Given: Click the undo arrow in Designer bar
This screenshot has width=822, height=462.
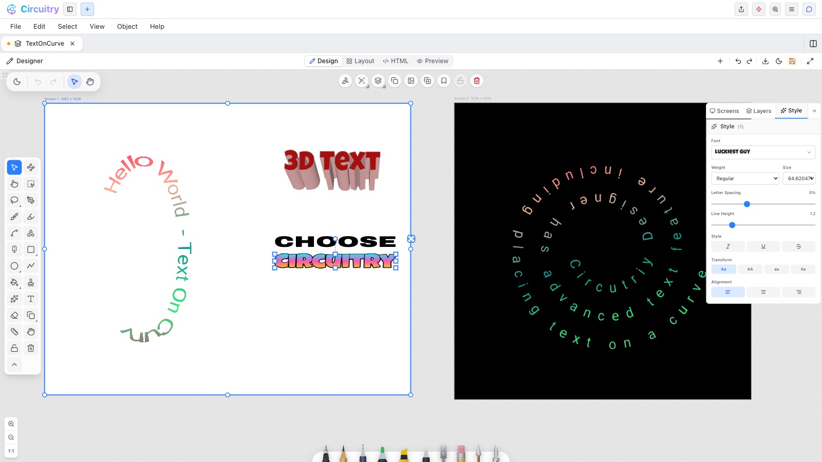Looking at the screenshot, I should (x=738, y=61).
